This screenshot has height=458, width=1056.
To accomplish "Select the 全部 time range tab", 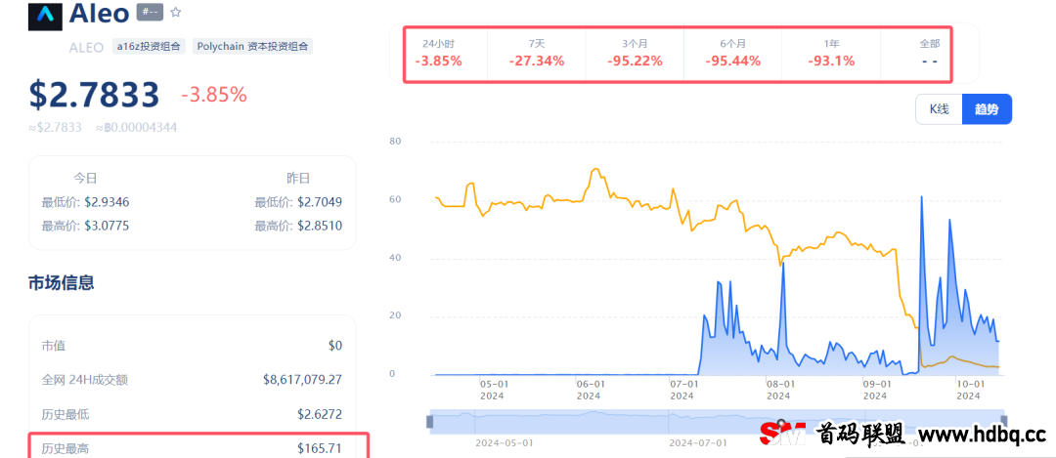I will [x=930, y=53].
